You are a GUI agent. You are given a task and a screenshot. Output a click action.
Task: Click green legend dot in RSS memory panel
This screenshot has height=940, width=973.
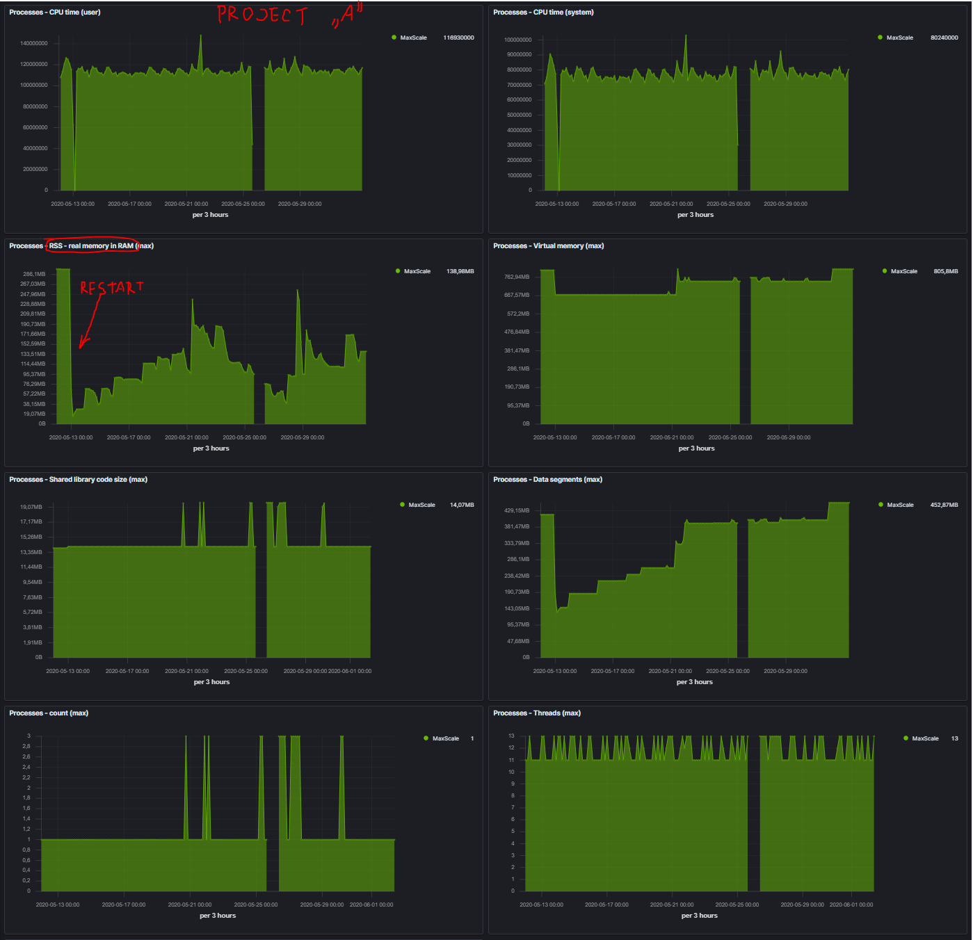coord(398,271)
